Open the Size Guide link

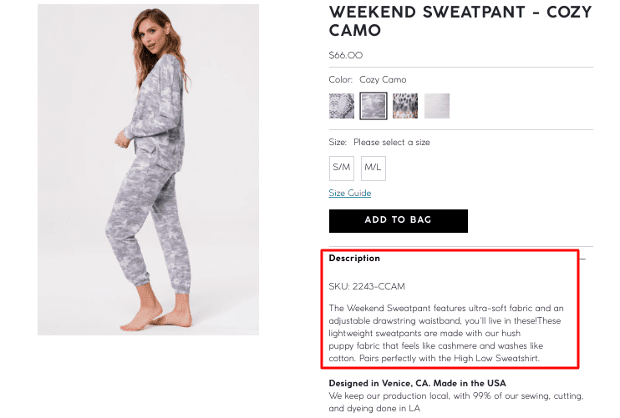pos(350,194)
